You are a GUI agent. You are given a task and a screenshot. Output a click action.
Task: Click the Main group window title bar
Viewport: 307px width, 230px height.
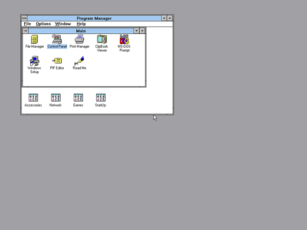click(81, 31)
